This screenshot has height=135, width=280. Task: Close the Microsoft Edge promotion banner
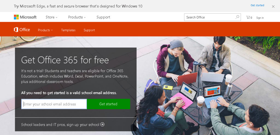pos(273,7)
